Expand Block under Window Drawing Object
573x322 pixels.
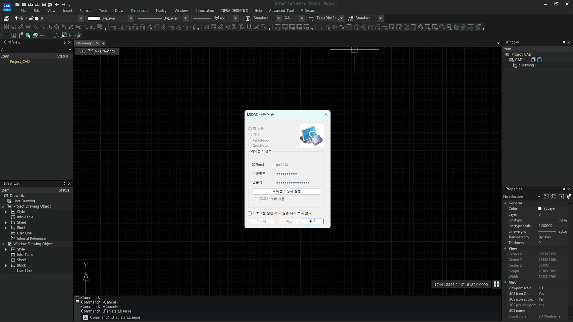point(6,265)
